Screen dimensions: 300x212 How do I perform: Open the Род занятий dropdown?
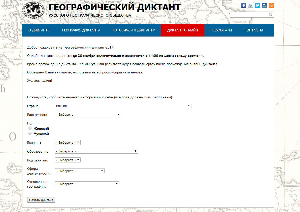tap(68, 160)
